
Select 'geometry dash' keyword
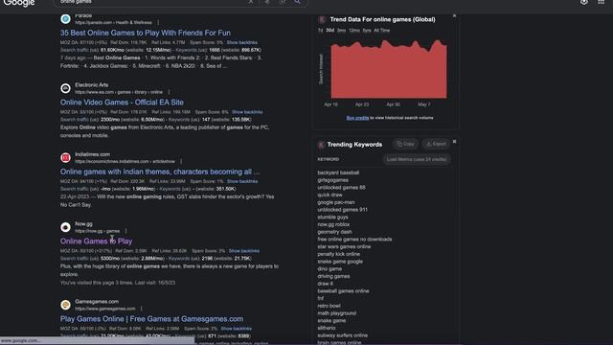pos(334,232)
